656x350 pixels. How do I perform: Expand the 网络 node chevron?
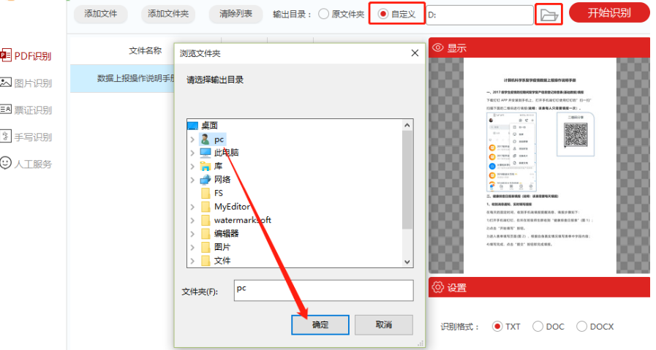pyautogui.click(x=192, y=180)
